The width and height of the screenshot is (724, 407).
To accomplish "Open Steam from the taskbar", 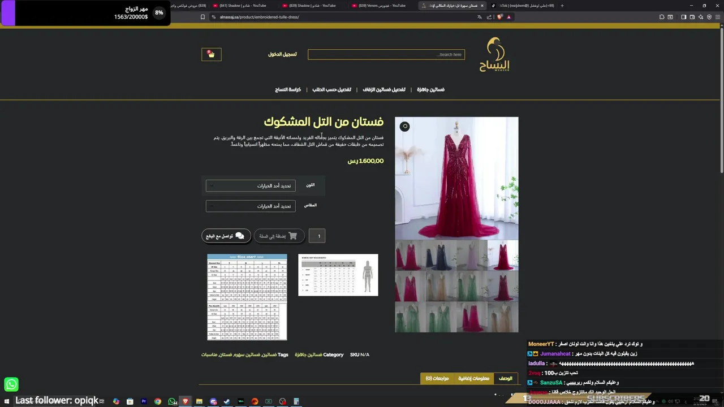I will tap(227, 401).
